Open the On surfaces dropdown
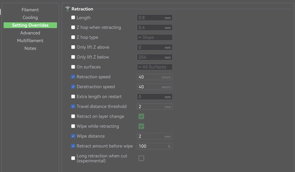295x172 pixels. [155, 67]
